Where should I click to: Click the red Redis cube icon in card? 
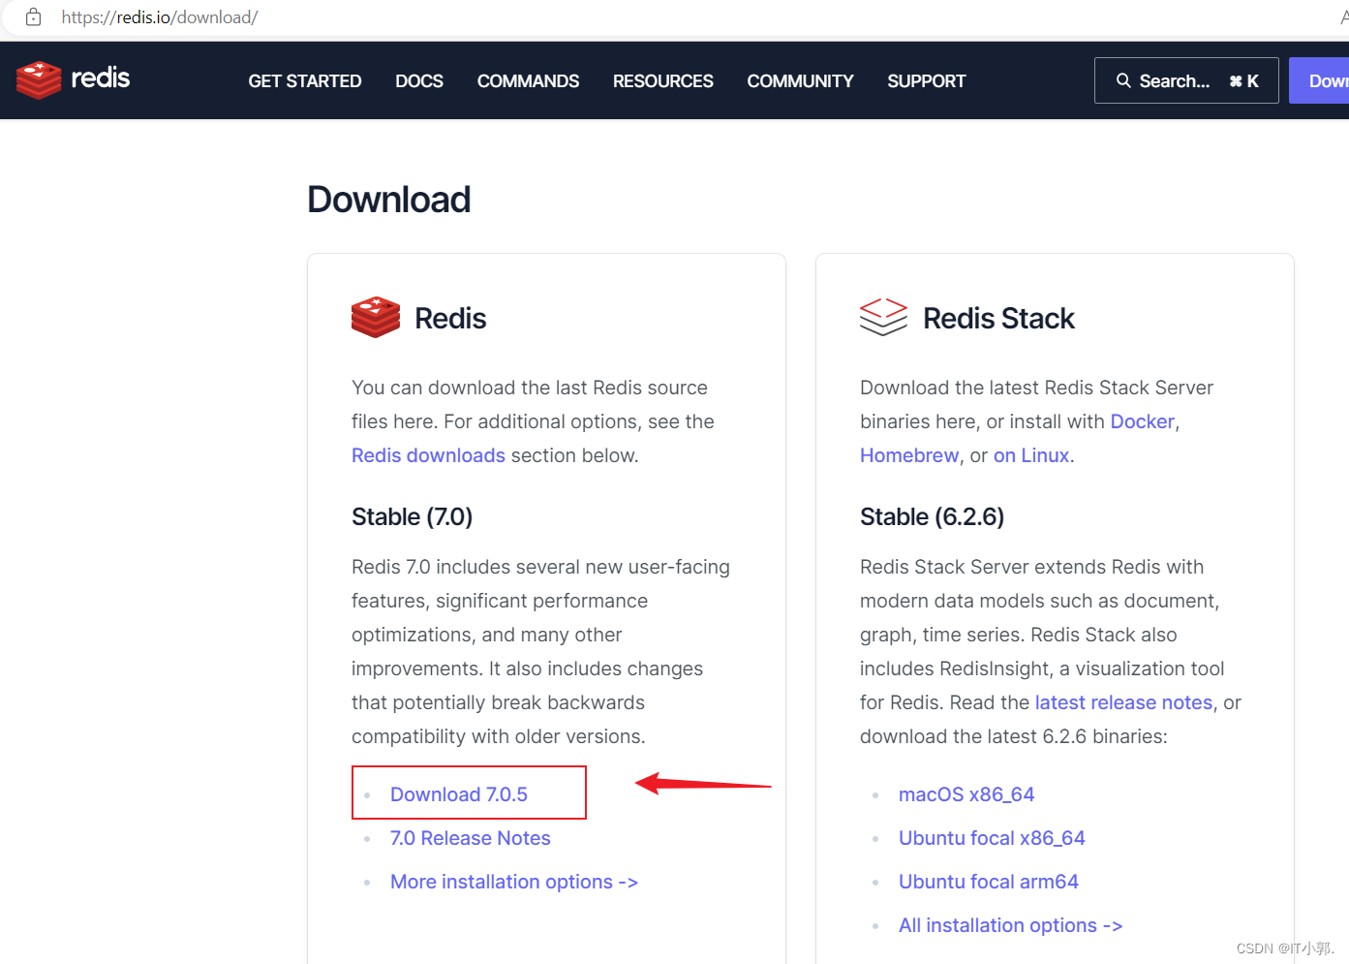click(376, 318)
